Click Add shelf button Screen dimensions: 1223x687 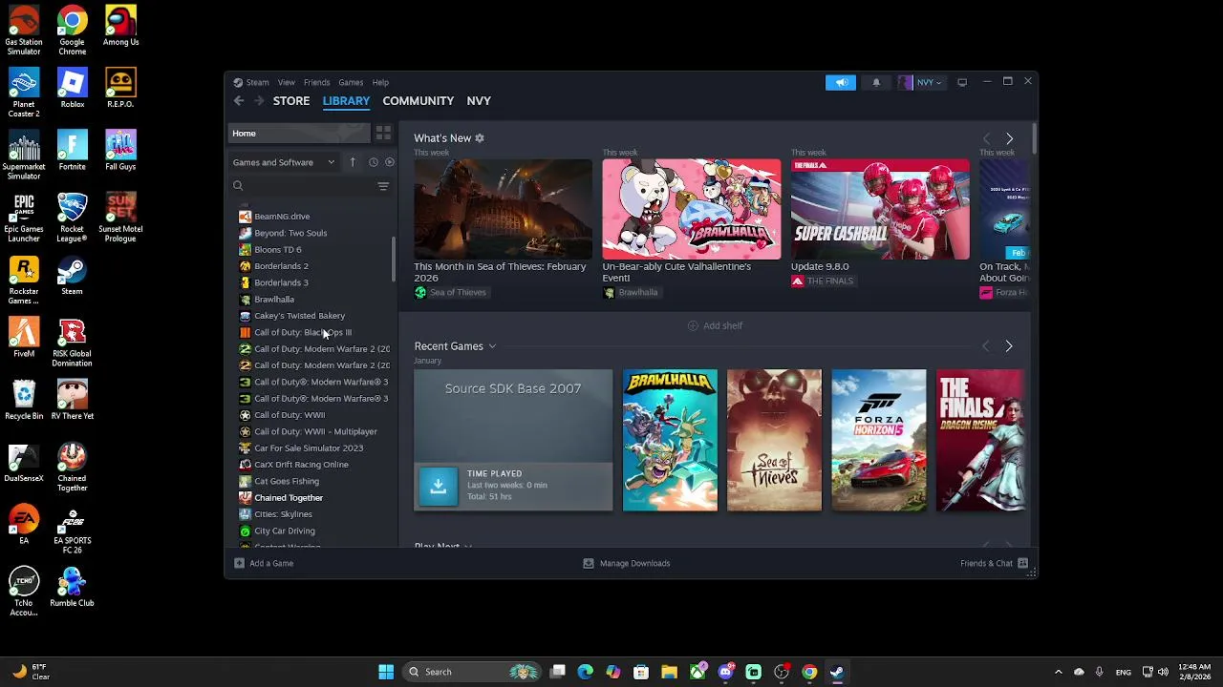pyautogui.click(x=715, y=326)
